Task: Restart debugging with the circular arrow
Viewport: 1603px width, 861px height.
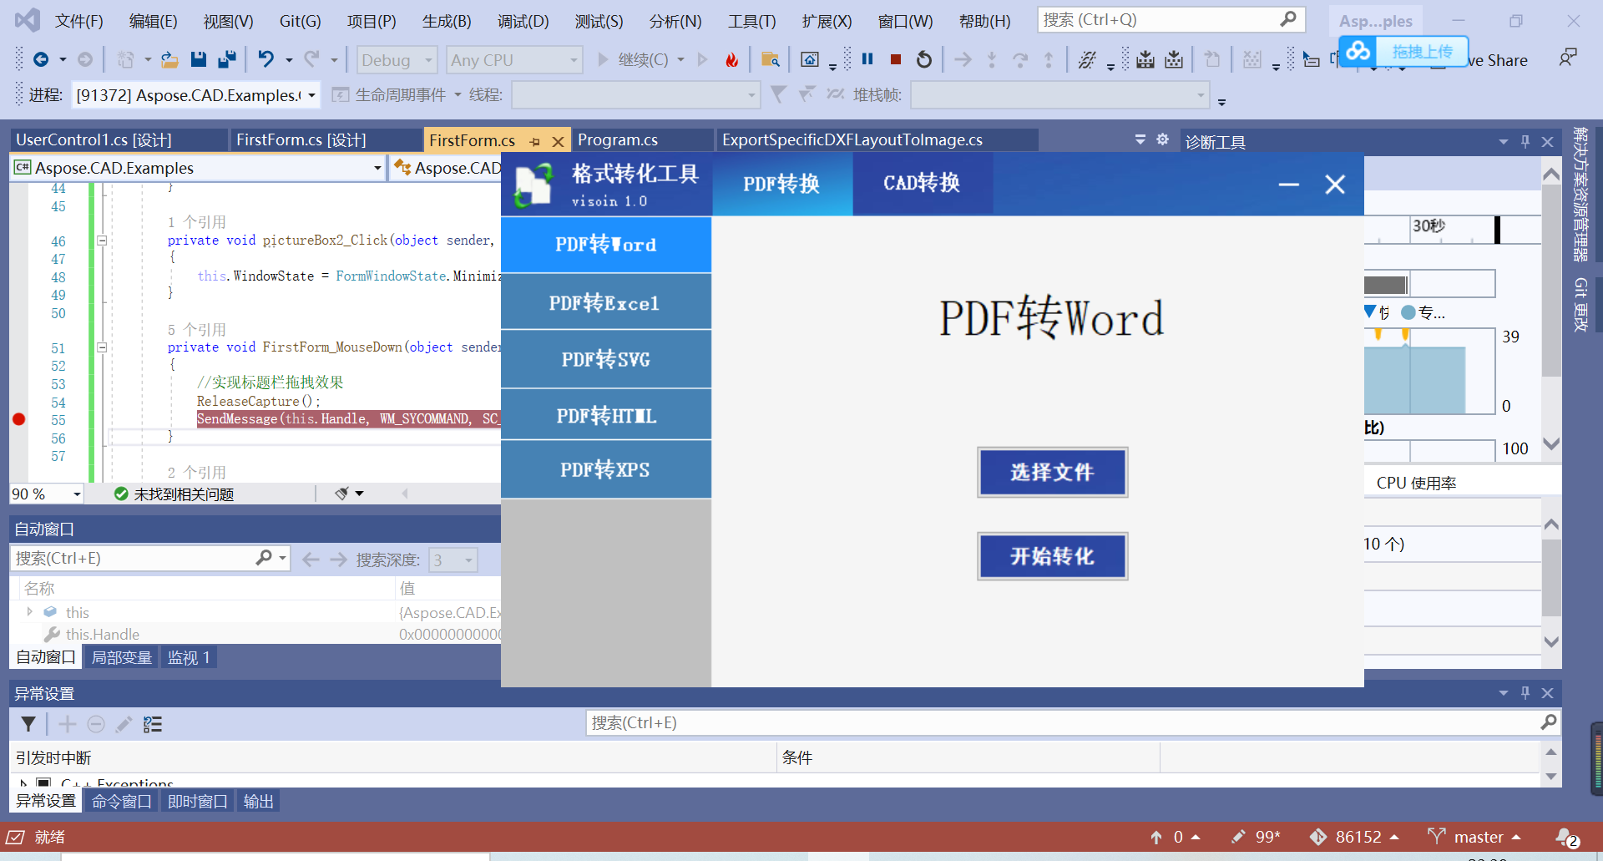Action: pyautogui.click(x=923, y=59)
